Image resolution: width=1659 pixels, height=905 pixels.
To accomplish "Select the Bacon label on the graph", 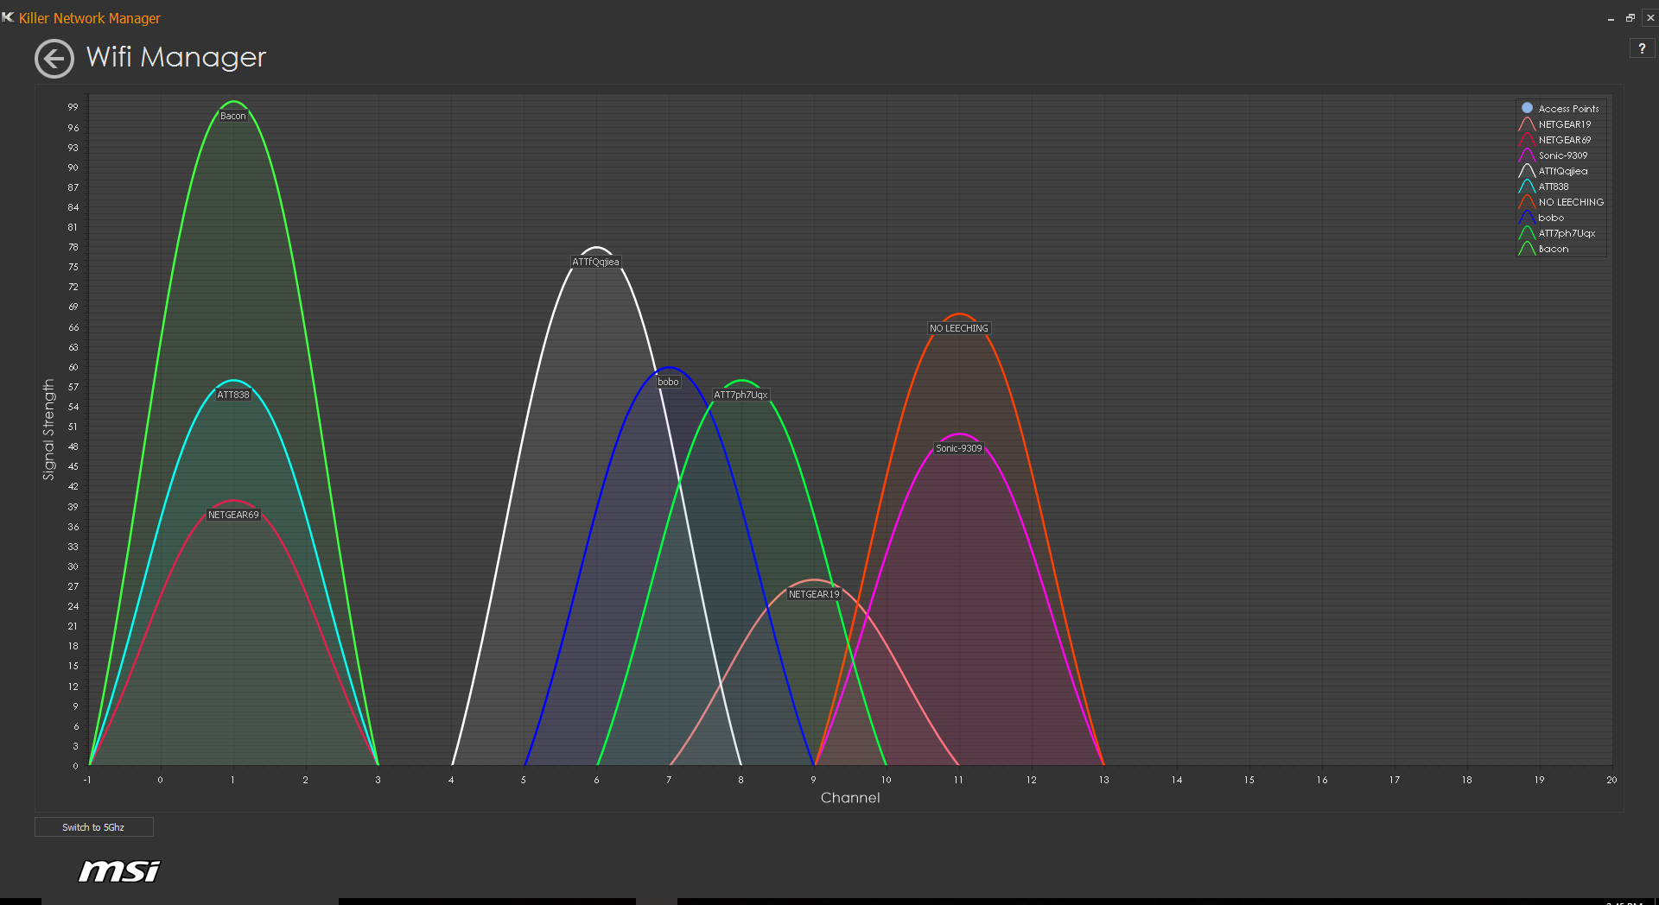I will [232, 116].
